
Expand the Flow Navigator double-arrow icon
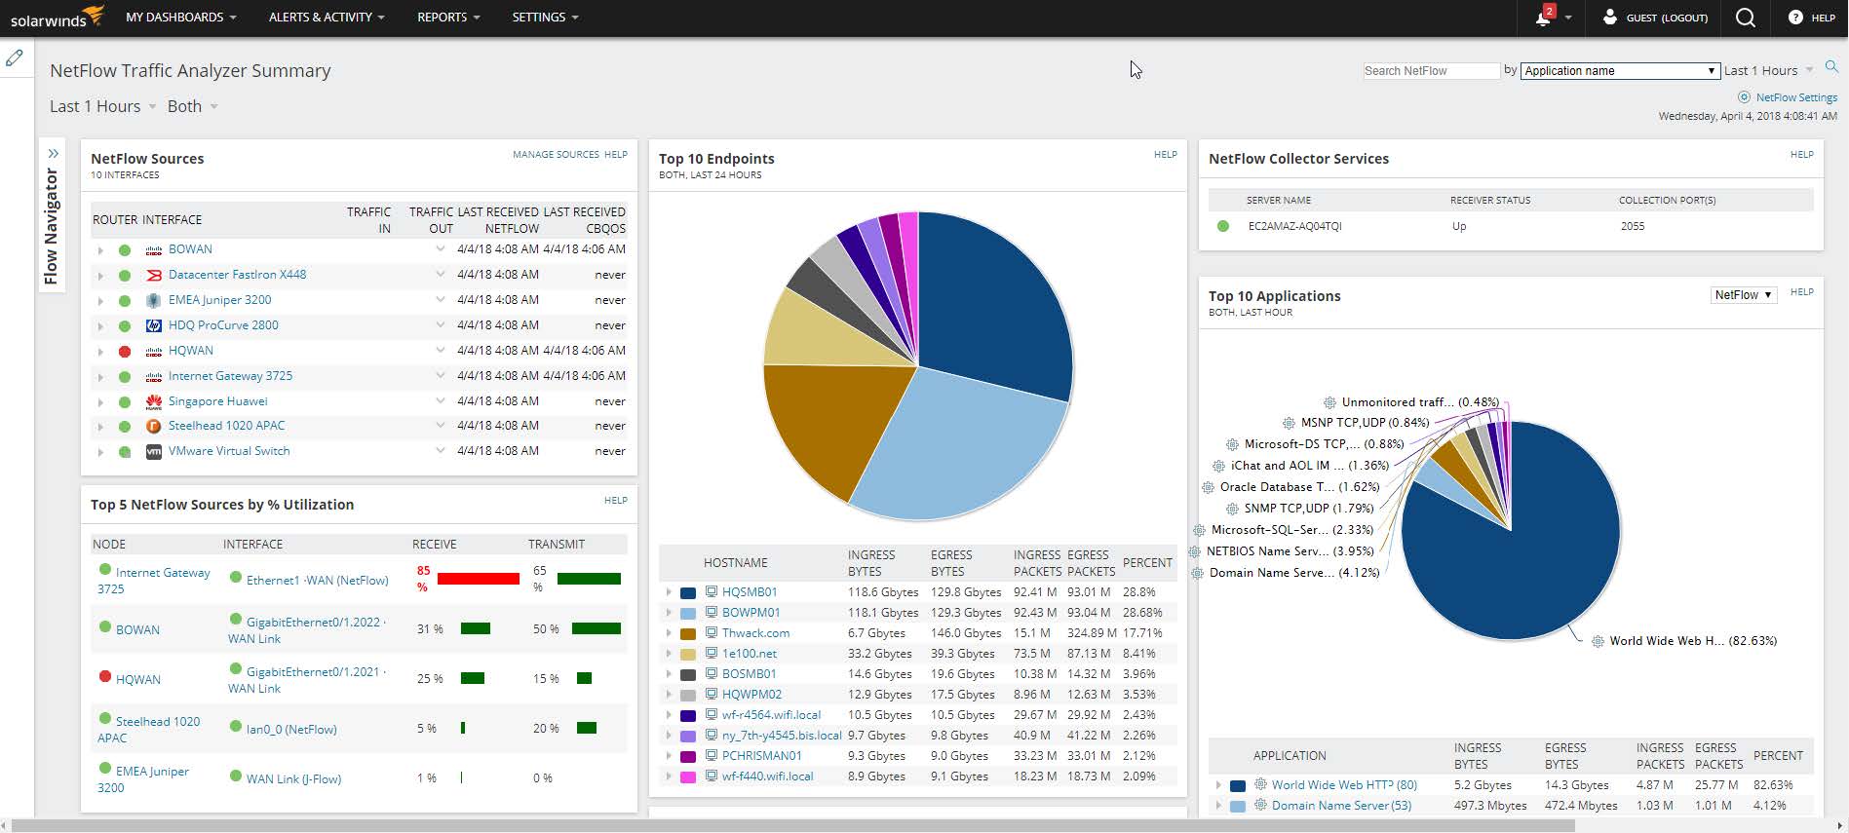[x=53, y=154]
